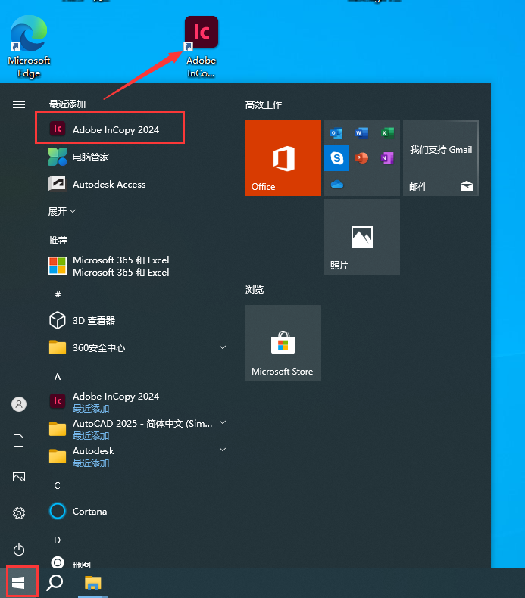Open Word in Office tile group

click(x=361, y=132)
